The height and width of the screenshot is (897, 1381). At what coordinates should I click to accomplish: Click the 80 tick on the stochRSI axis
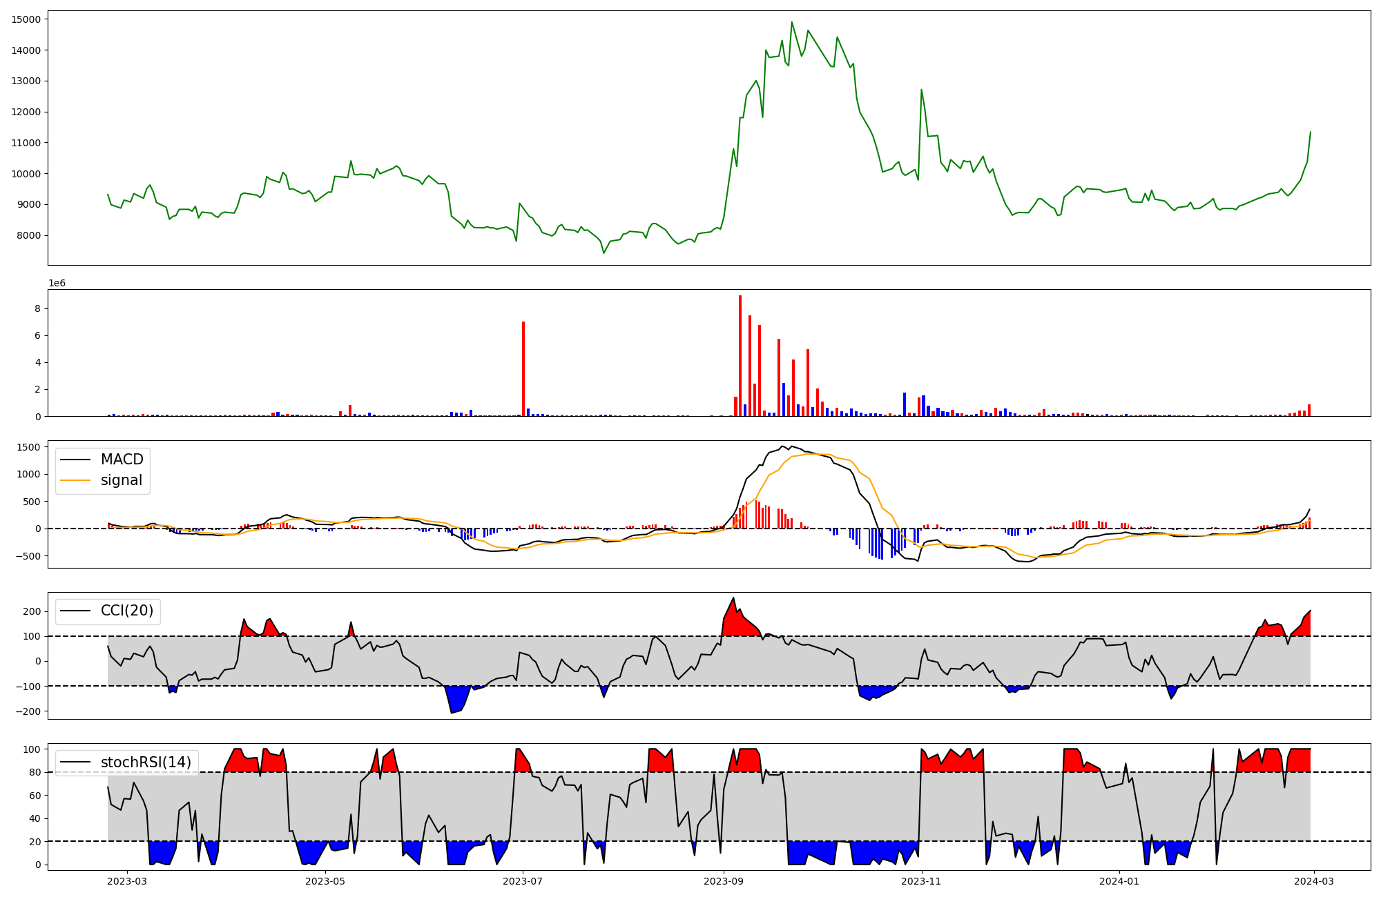[x=35, y=773]
